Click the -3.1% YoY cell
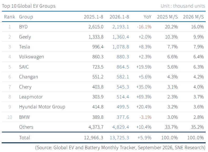 145,117
